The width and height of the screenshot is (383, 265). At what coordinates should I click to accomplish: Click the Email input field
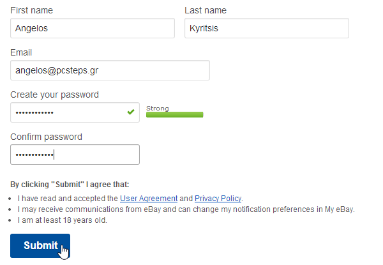110,70
